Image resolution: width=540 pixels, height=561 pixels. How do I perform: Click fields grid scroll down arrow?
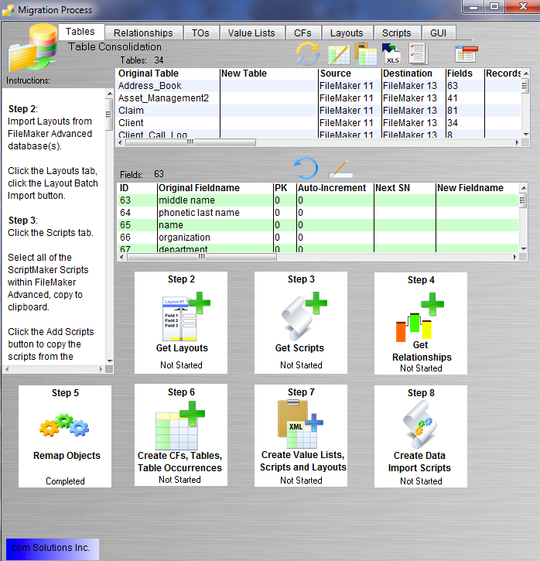point(524,248)
